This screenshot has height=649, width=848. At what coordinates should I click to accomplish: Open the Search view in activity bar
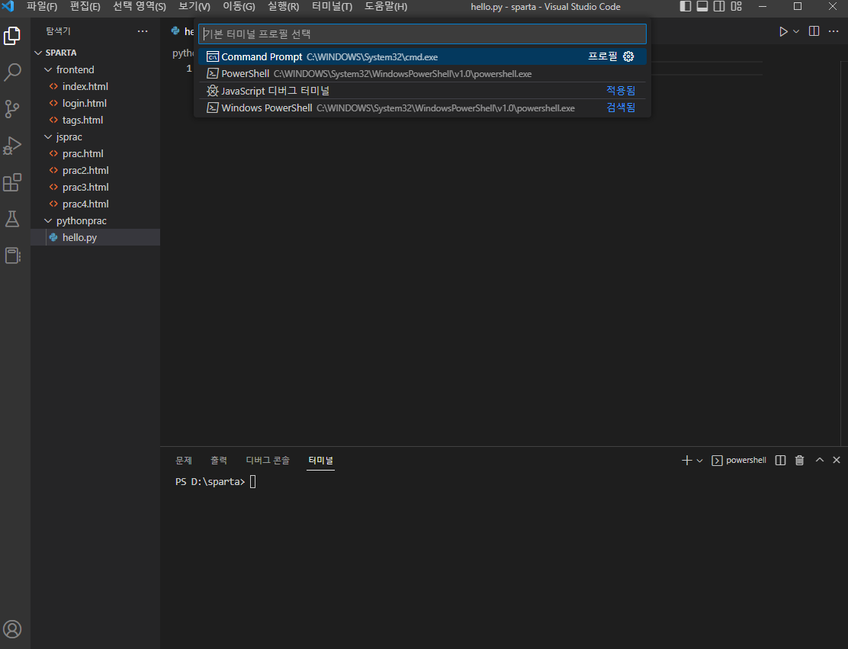click(x=12, y=72)
